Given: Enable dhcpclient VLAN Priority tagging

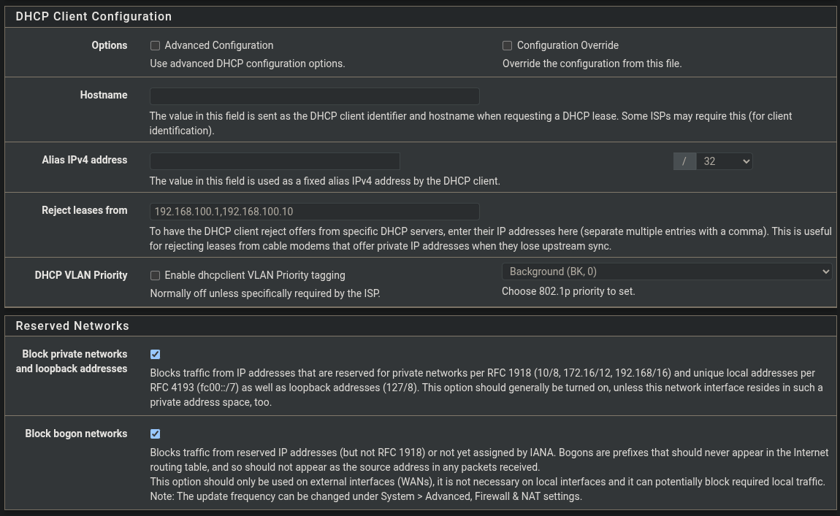Looking at the screenshot, I should click(x=155, y=275).
